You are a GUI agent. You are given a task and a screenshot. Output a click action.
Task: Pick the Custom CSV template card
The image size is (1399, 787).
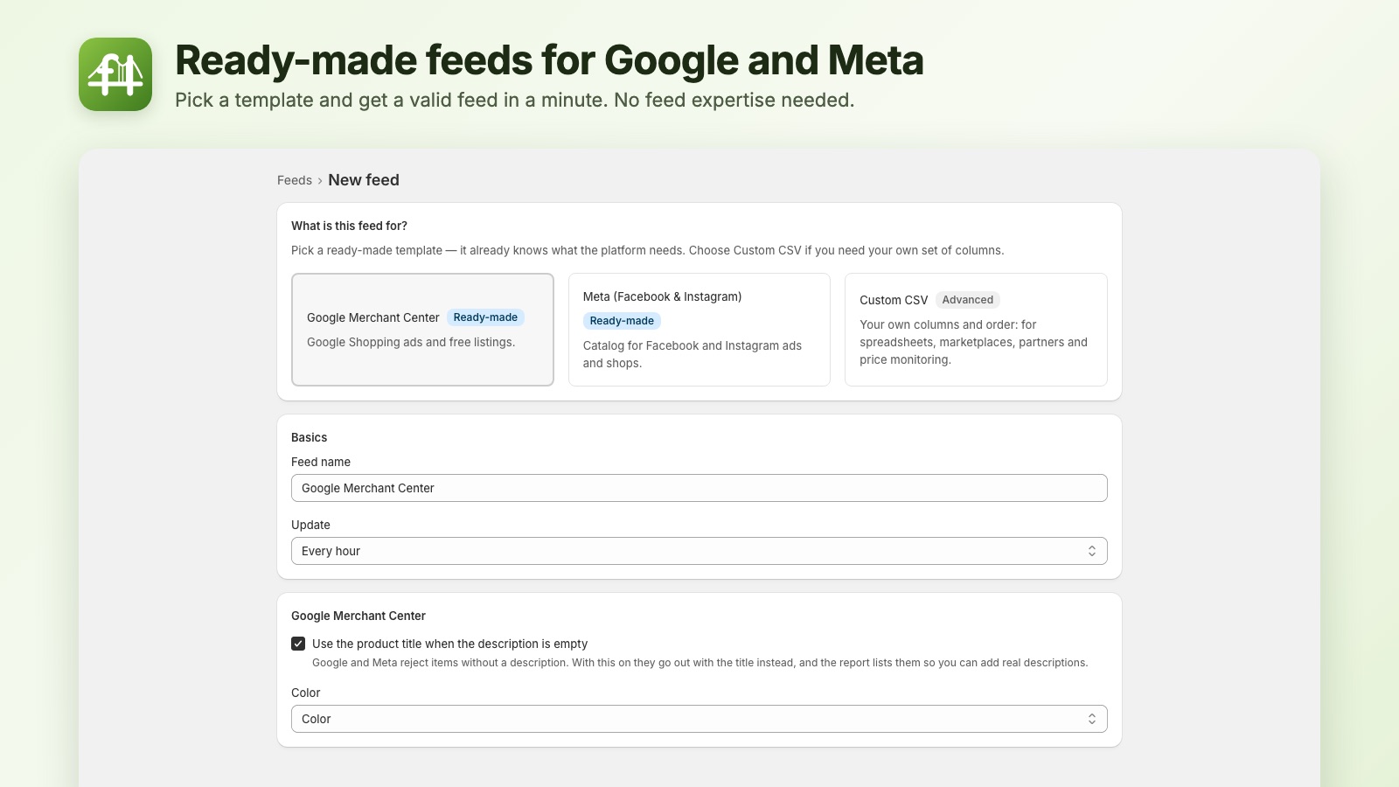[976, 330]
